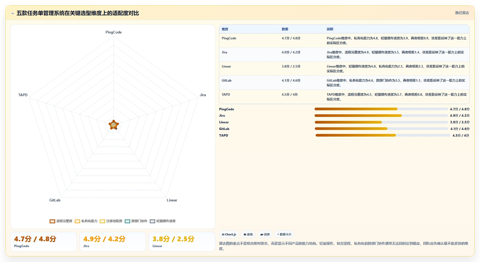Screen dimensions: 480x262
Task: Click the GitLab label beside progress bar
Action: pyautogui.click(x=224, y=129)
